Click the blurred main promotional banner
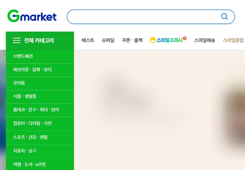Image resolution: width=245 pixels, height=170 pixels. (159, 110)
